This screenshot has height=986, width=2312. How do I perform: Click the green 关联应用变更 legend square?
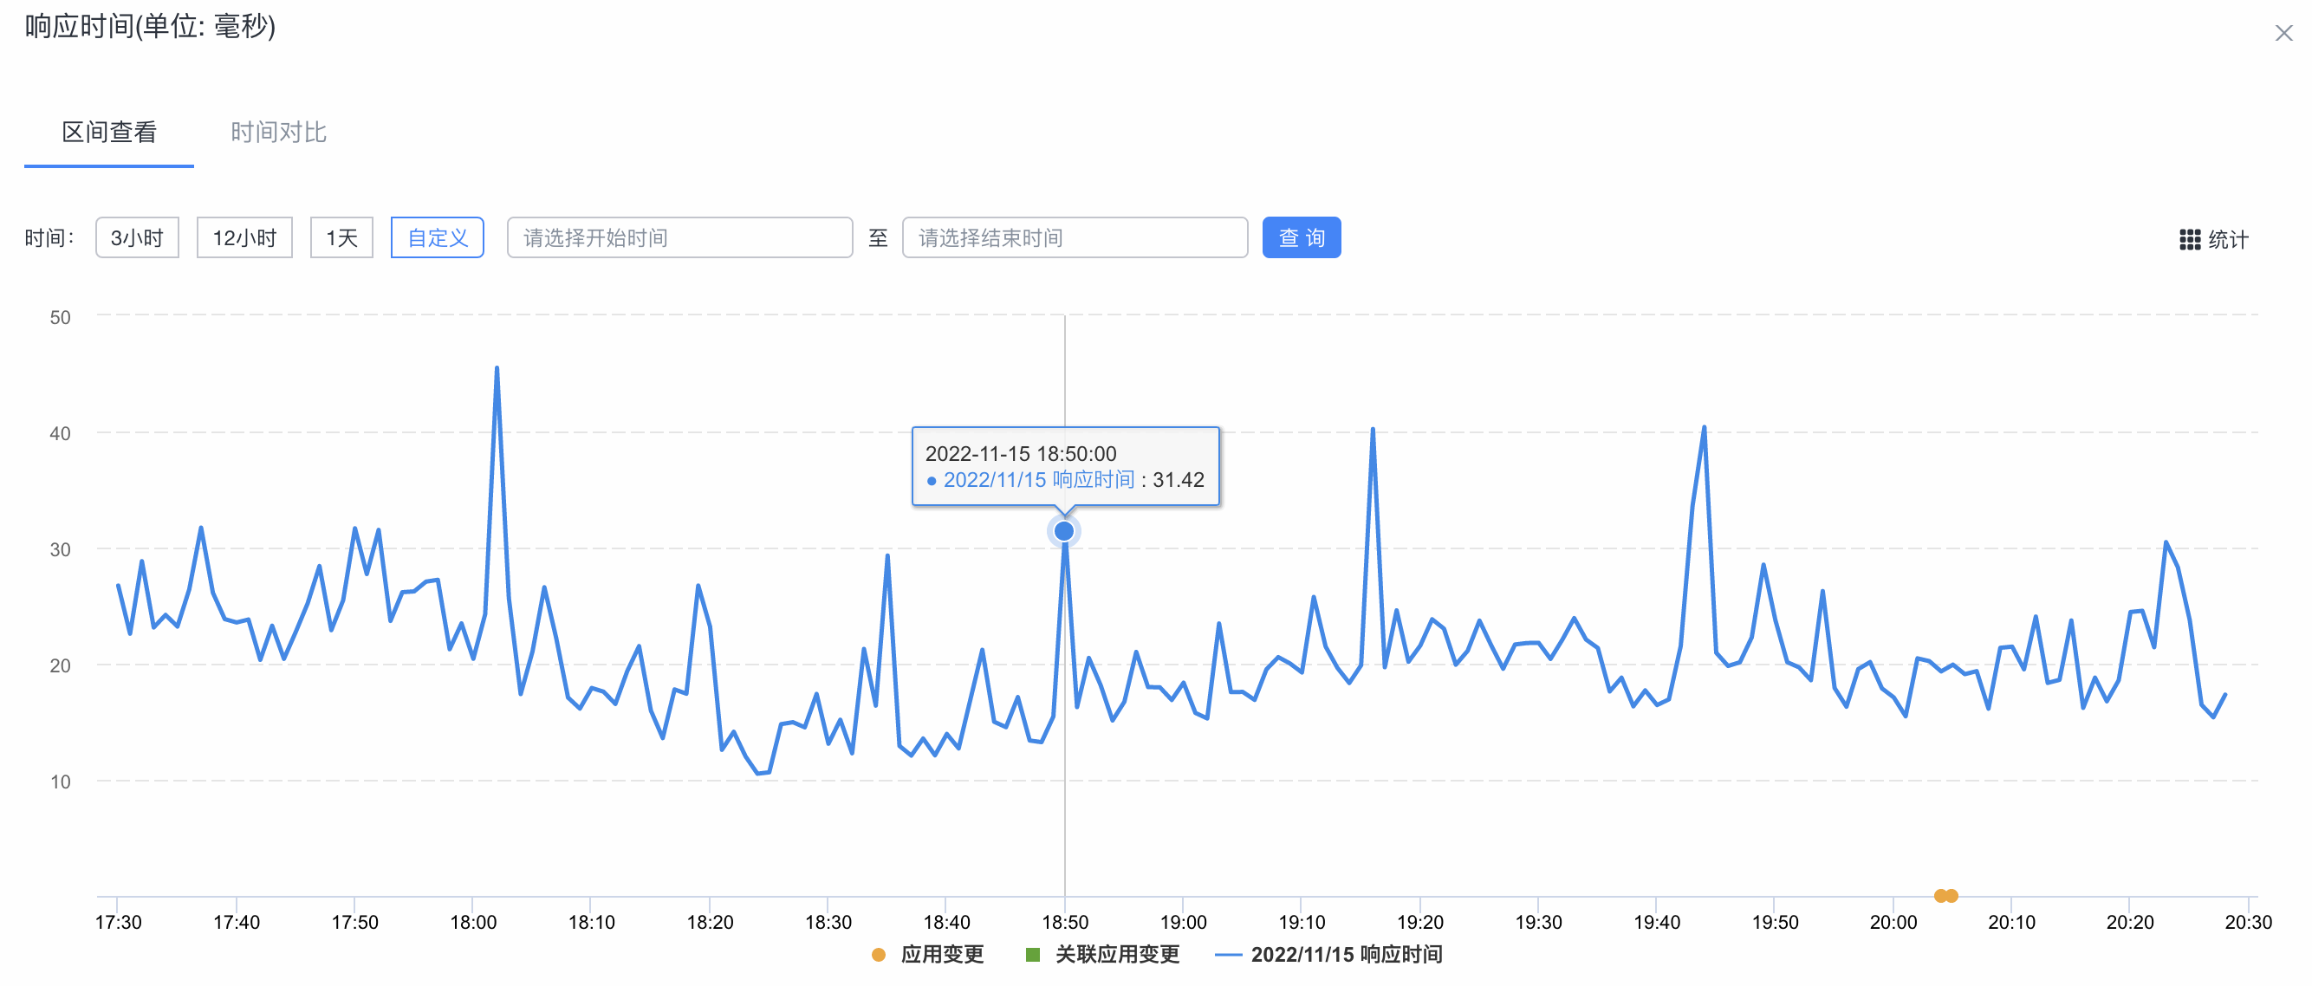coord(1032,955)
